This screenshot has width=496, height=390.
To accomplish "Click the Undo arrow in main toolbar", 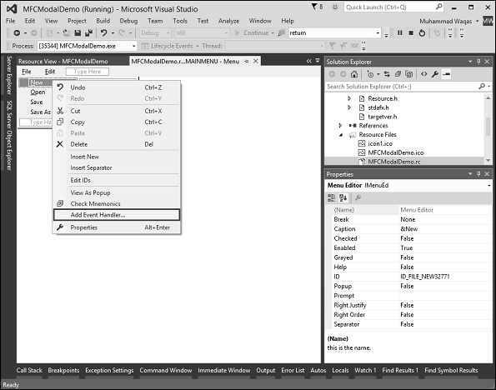I will tap(103, 32).
